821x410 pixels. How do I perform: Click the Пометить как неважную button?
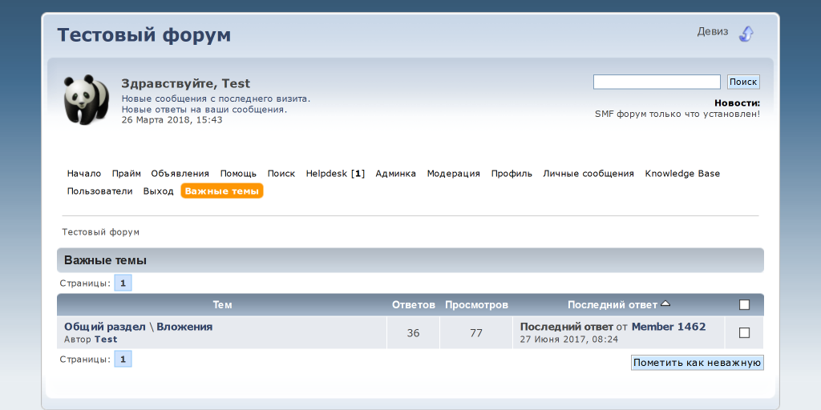coord(697,363)
